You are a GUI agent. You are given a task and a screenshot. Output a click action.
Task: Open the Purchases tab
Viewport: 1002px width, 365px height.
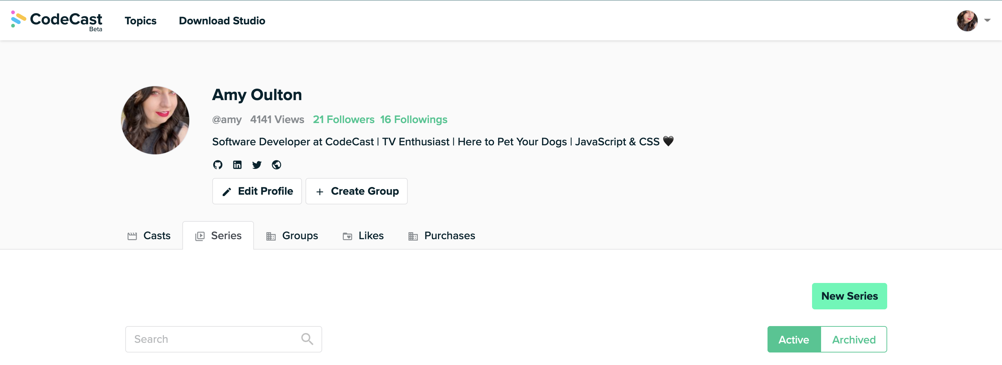tap(442, 236)
